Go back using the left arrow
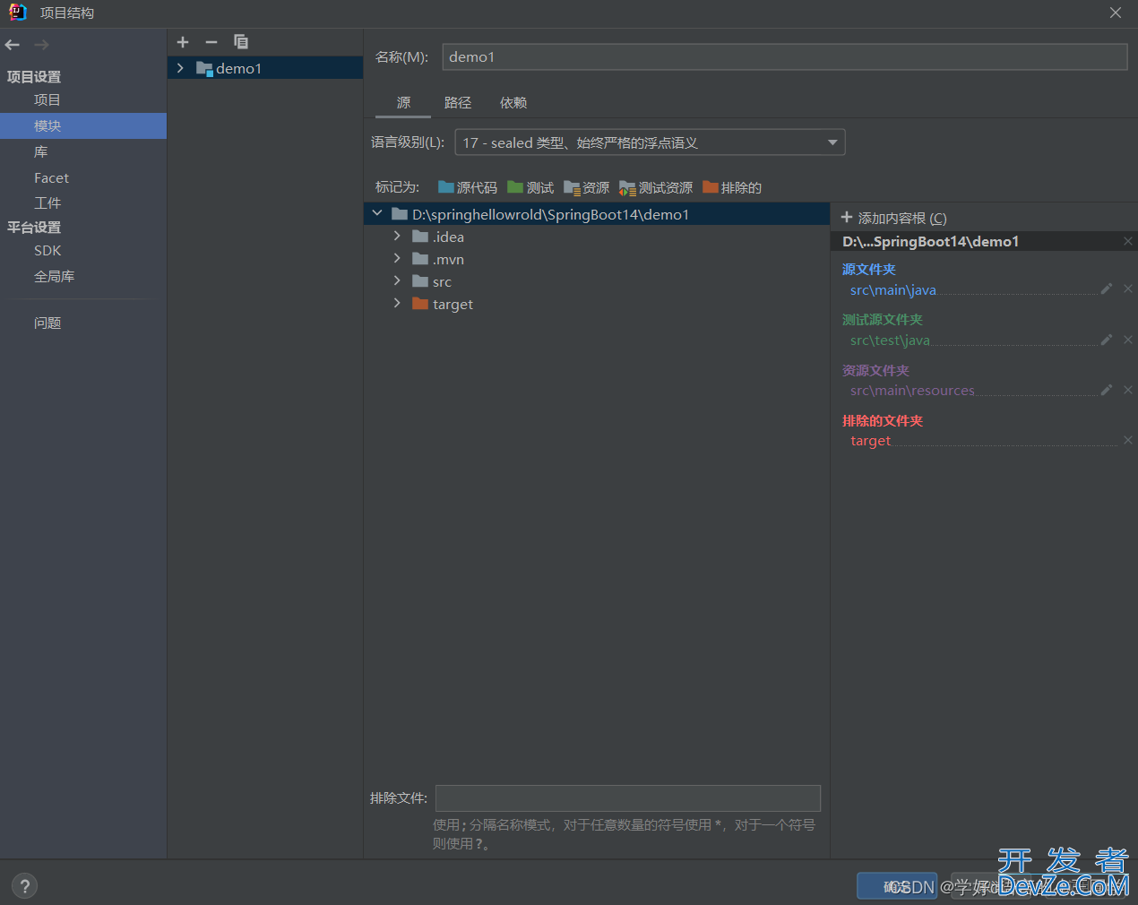The width and height of the screenshot is (1138, 905). (x=13, y=45)
